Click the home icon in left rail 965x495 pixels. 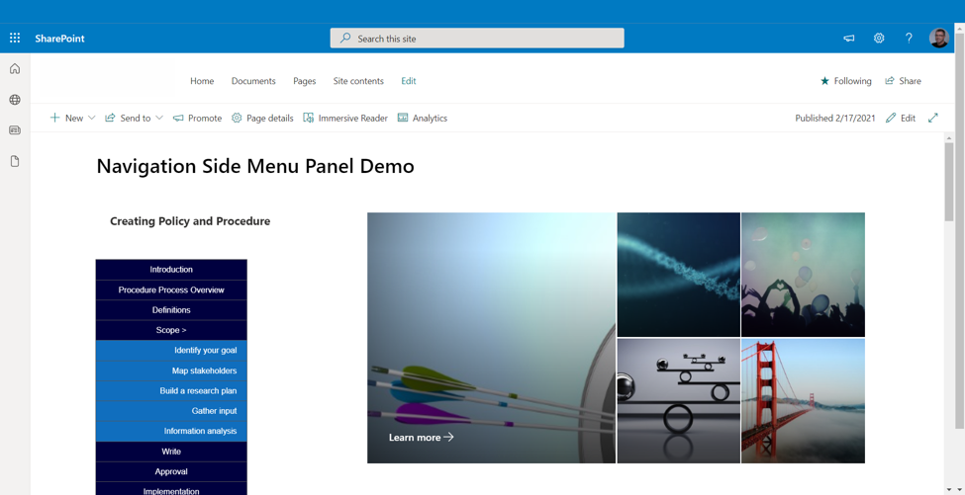point(15,69)
